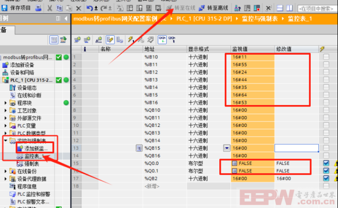Expand the 设备代理数据 folder
The image size is (338, 208).
tap(5, 179)
